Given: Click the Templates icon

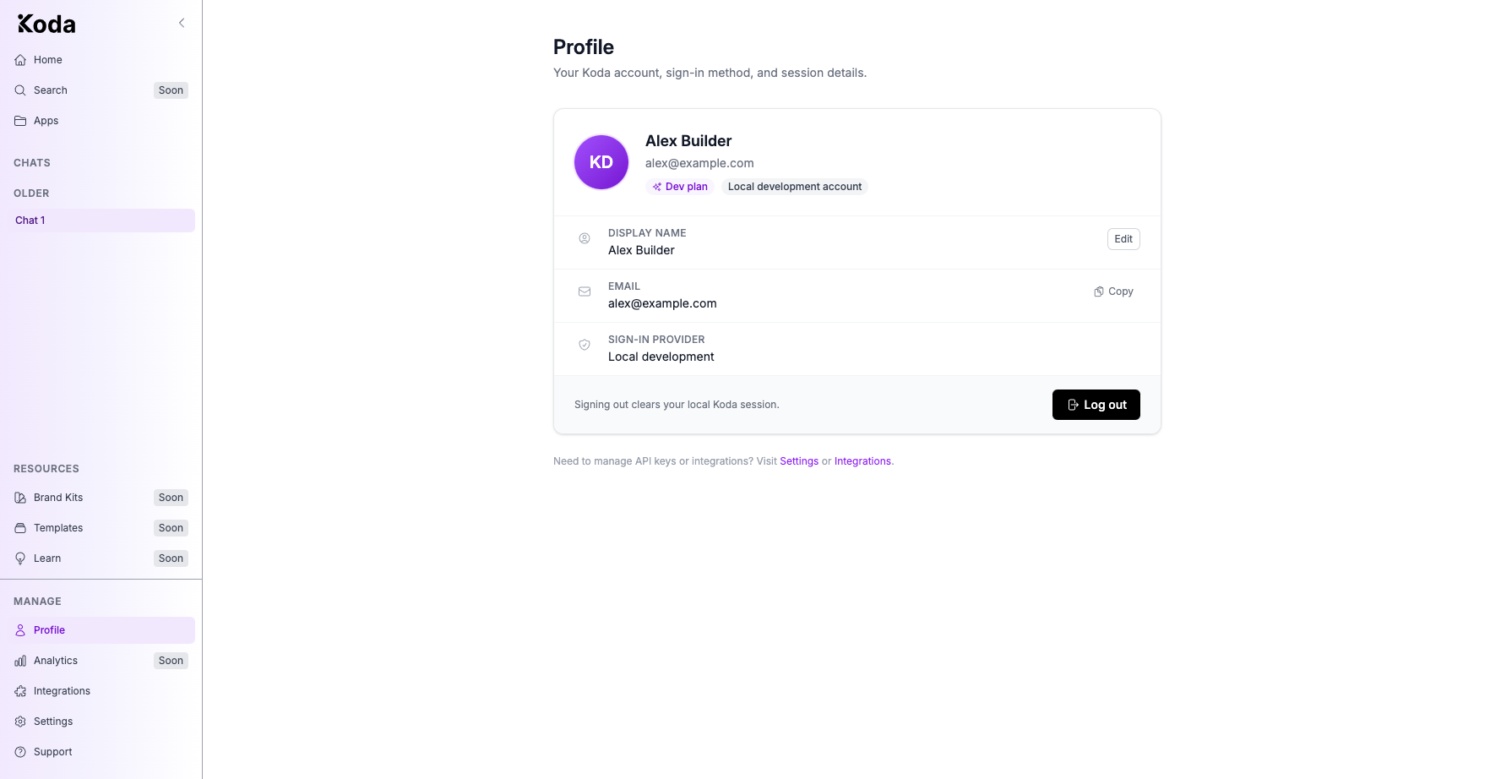Looking at the screenshot, I should (20, 528).
